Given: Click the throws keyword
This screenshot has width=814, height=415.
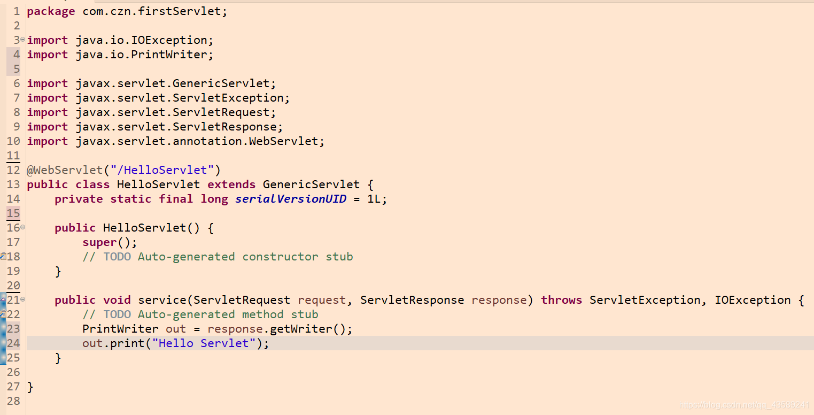Looking at the screenshot, I should pos(561,300).
